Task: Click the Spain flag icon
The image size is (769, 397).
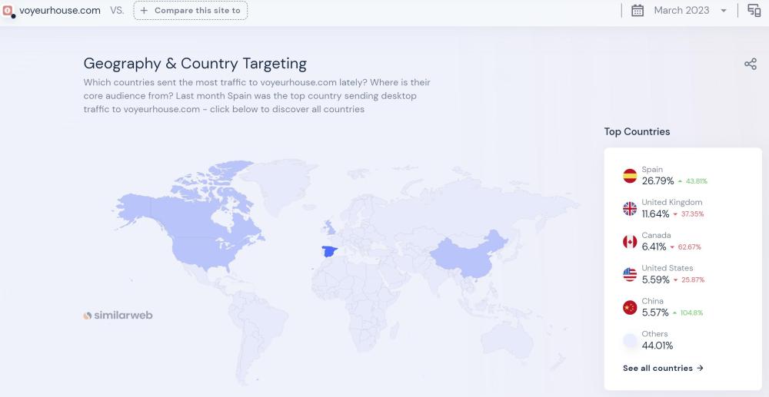Action: click(x=630, y=176)
